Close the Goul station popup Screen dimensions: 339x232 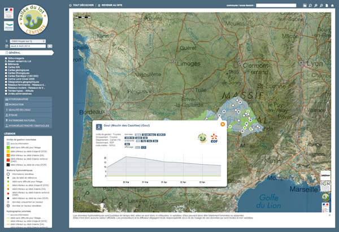(223, 124)
